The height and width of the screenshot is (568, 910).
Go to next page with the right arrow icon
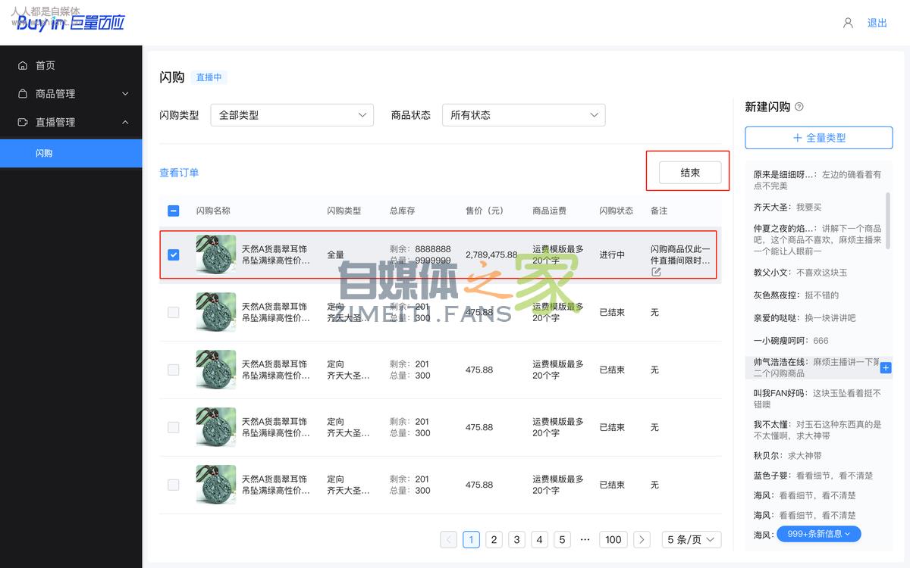pyautogui.click(x=642, y=539)
